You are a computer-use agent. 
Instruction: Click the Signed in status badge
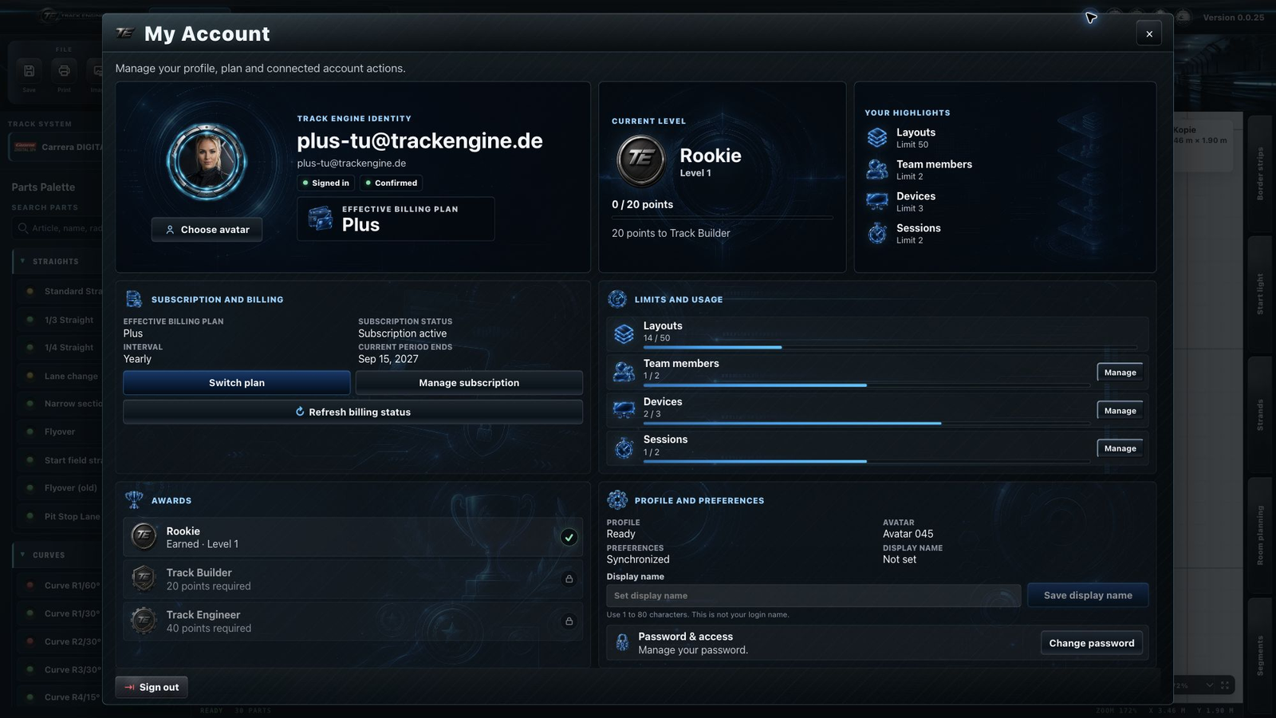(325, 183)
